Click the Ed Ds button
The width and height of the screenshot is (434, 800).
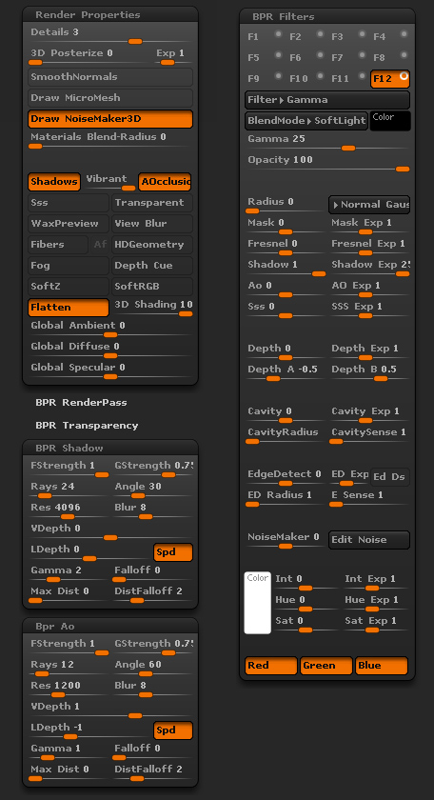click(389, 477)
